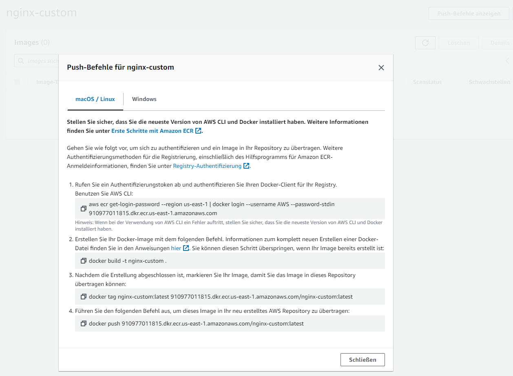Click the Löschen button
The image size is (513, 376).
458,43
